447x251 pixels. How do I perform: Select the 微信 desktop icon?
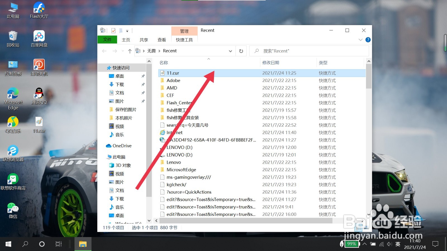coord(13,211)
